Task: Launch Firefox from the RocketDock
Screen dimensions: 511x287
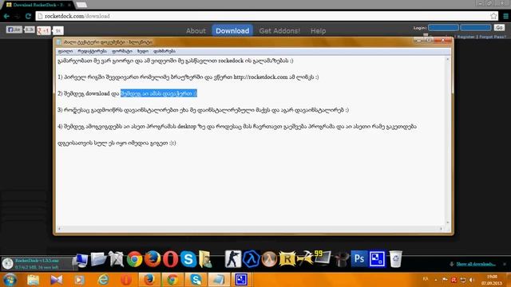Action: point(153,259)
